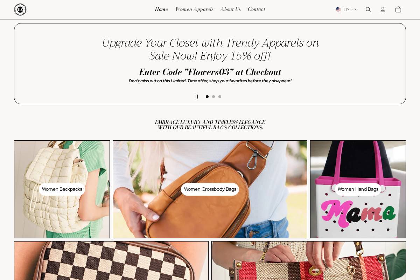
Task: Click the round store logo
Action: click(20, 9)
